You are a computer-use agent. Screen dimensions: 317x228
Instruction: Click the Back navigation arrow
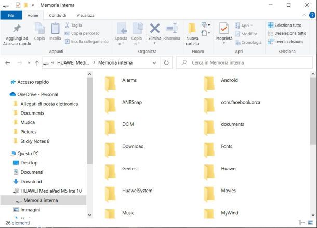click(8, 63)
